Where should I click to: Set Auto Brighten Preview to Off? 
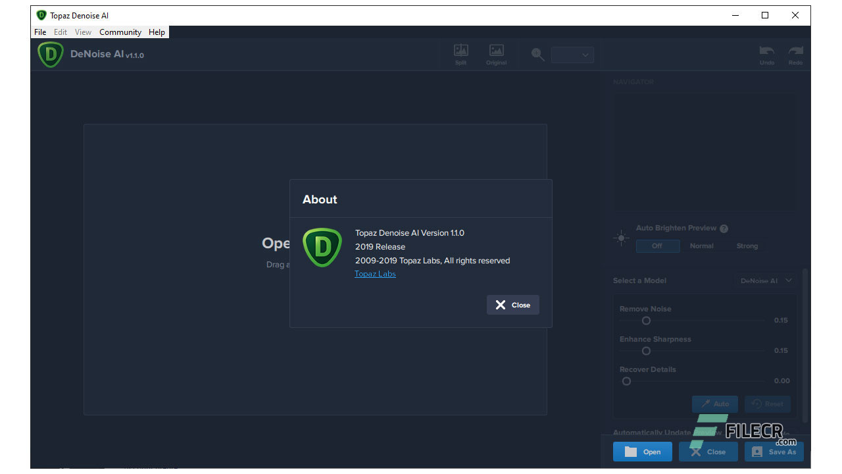(656, 246)
